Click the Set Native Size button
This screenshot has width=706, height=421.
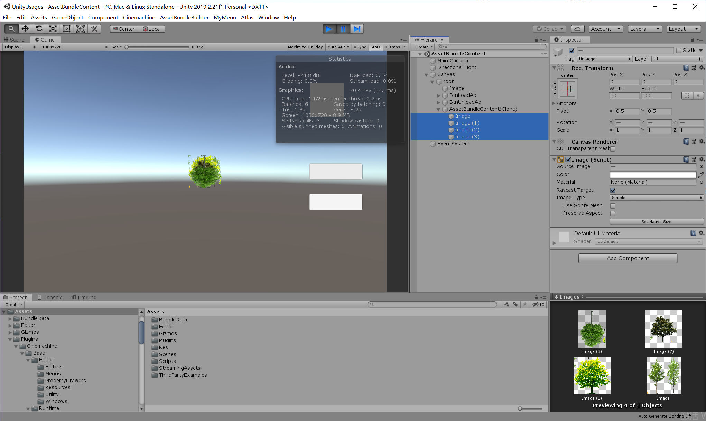[656, 221]
